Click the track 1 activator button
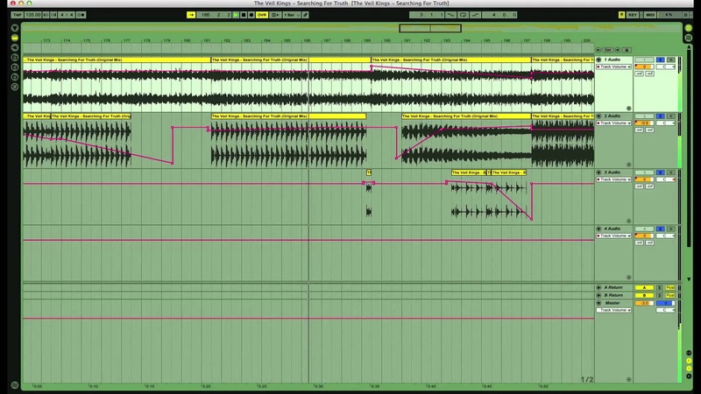Viewport: 701px width, 394px height. [x=644, y=60]
